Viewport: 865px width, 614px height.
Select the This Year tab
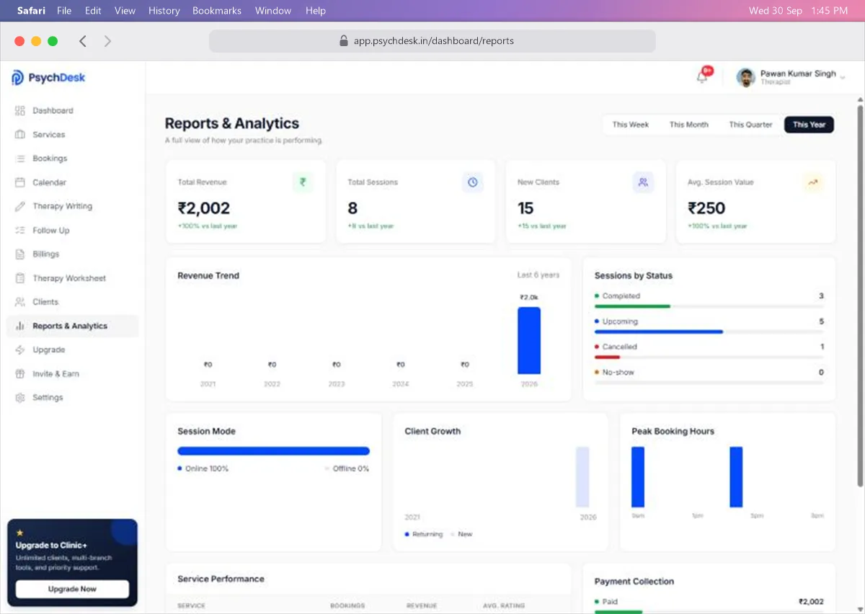(x=809, y=125)
